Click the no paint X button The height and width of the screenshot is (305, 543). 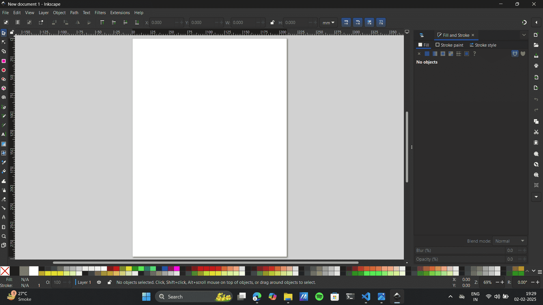[x=419, y=54]
